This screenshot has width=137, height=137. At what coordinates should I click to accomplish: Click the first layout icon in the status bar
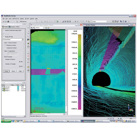tap(109, 119)
